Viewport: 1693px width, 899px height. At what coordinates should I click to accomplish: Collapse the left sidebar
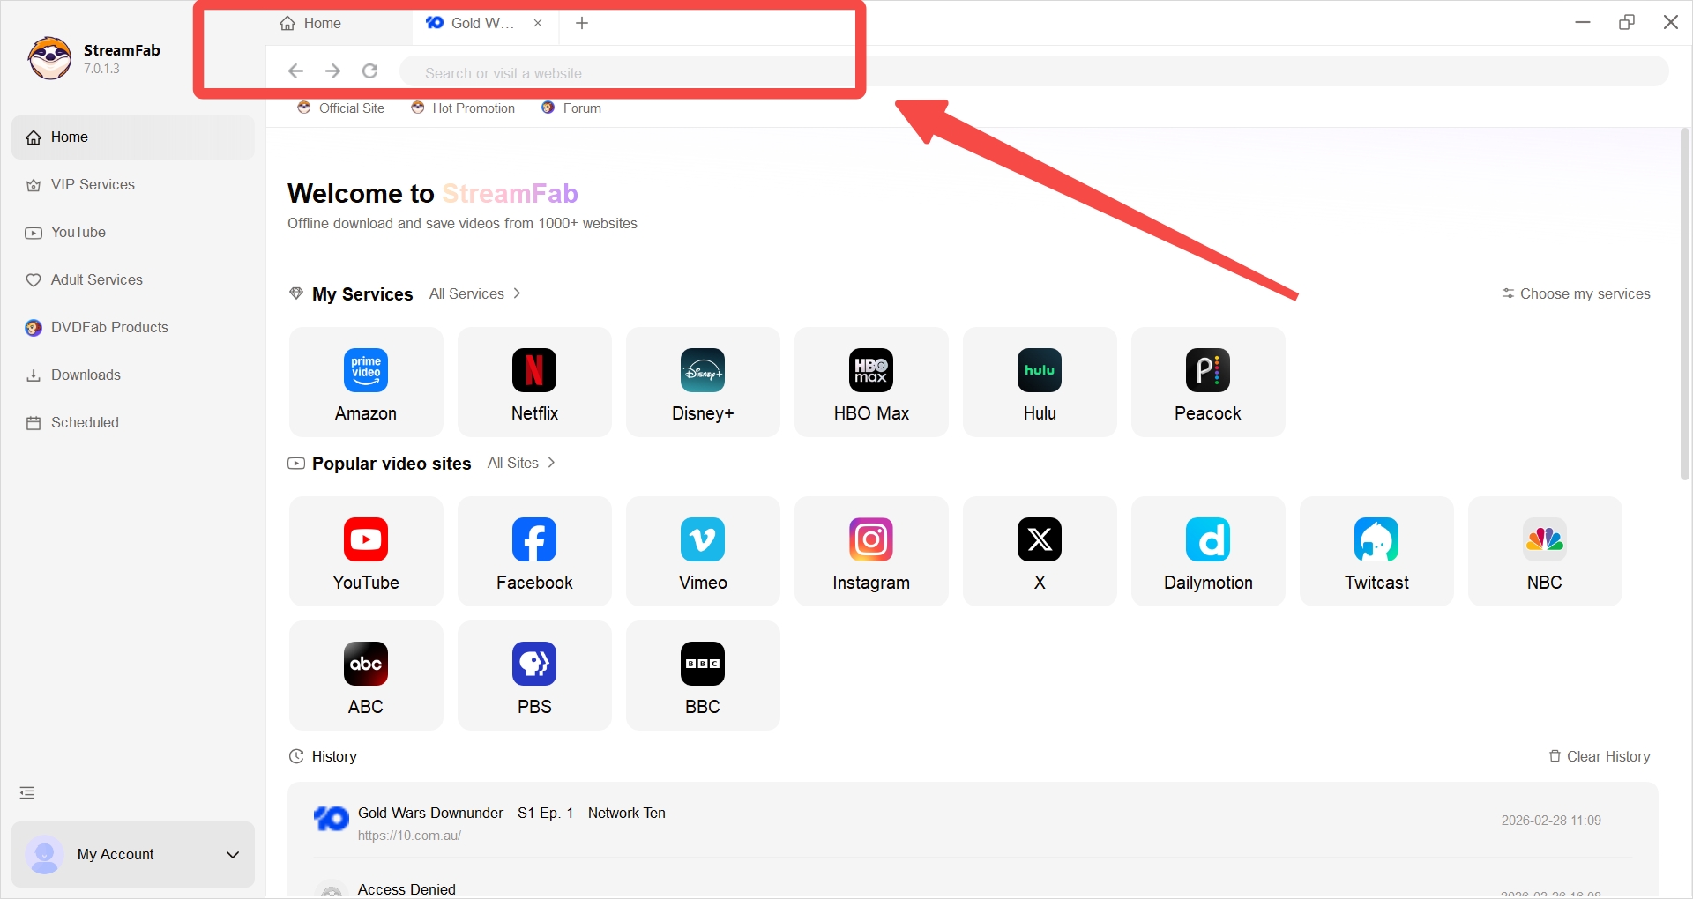pyautogui.click(x=26, y=792)
